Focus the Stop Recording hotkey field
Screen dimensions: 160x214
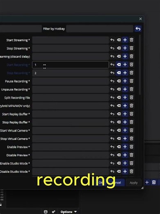pos(71,73)
